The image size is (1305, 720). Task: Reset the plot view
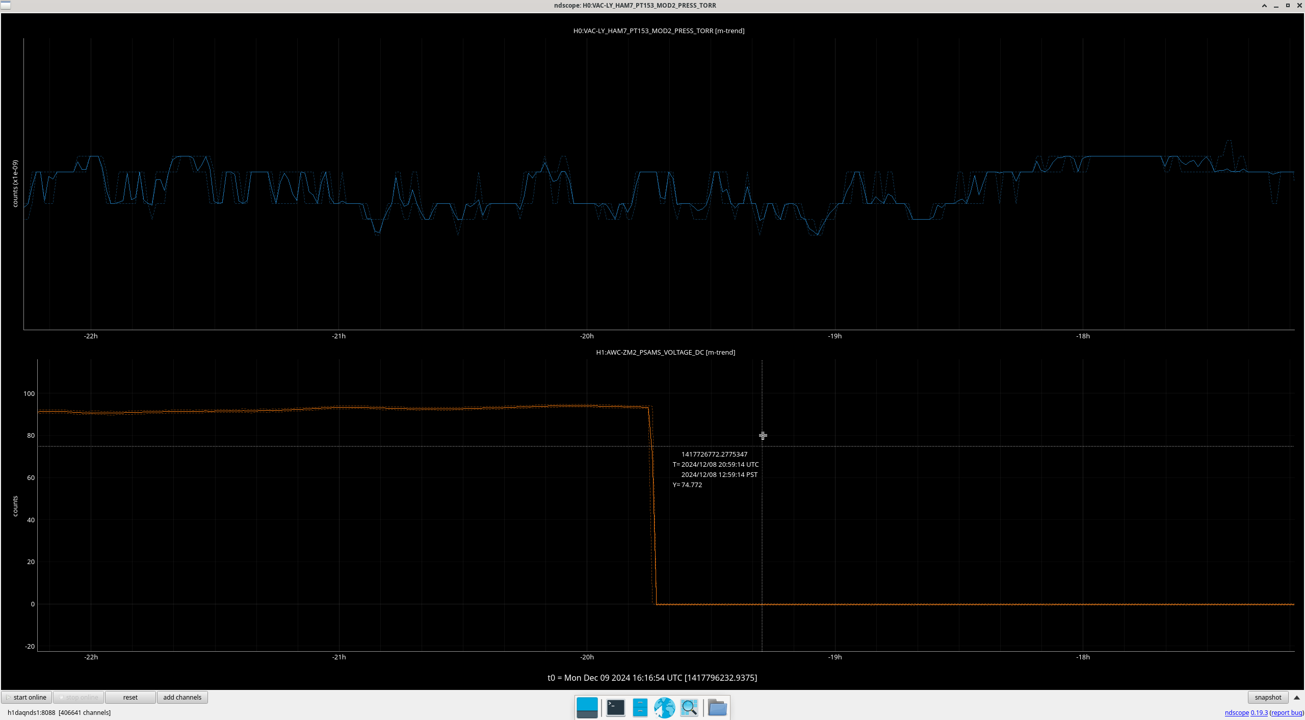(130, 697)
